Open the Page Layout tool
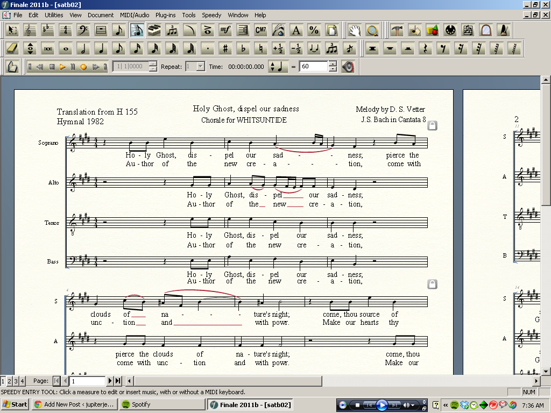This screenshot has width=551, height=413. [331, 30]
